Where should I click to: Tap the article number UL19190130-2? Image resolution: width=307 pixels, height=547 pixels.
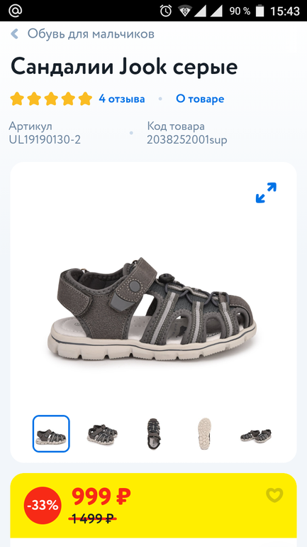[x=45, y=140]
